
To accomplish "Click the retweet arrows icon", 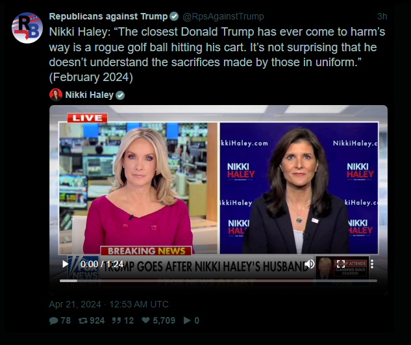I will (x=83, y=320).
